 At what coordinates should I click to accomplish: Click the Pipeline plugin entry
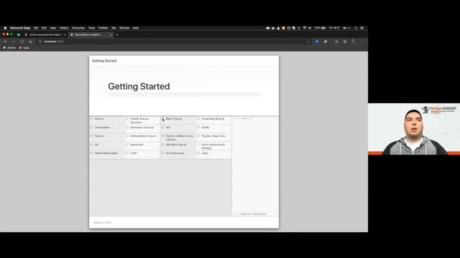point(107,138)
